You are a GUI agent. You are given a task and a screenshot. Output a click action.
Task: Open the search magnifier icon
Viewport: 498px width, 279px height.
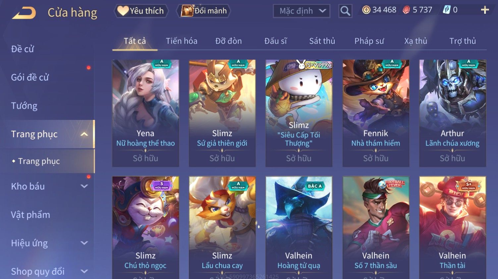click(345, 11)
